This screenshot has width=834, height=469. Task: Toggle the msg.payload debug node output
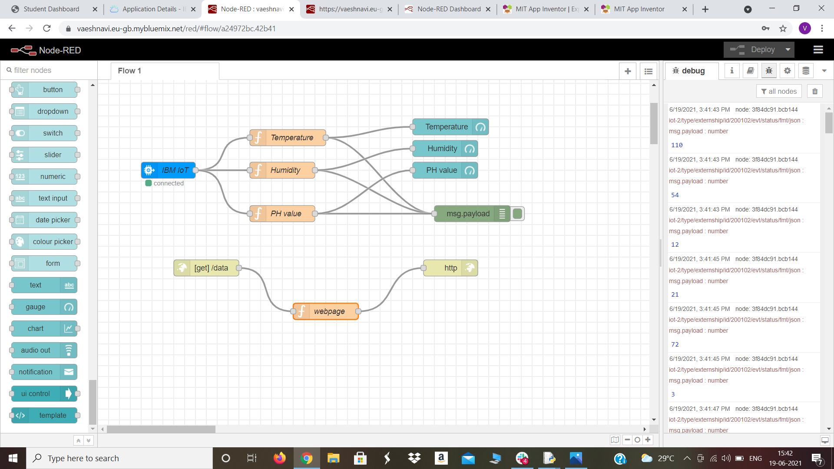[x=516, y=214]
